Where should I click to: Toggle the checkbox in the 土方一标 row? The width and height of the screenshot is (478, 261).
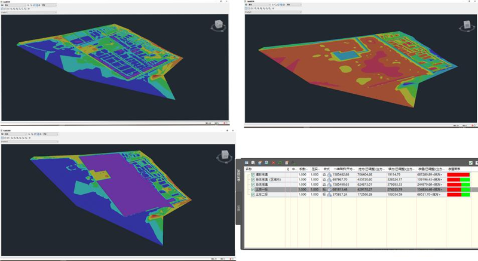click(253, 189)
